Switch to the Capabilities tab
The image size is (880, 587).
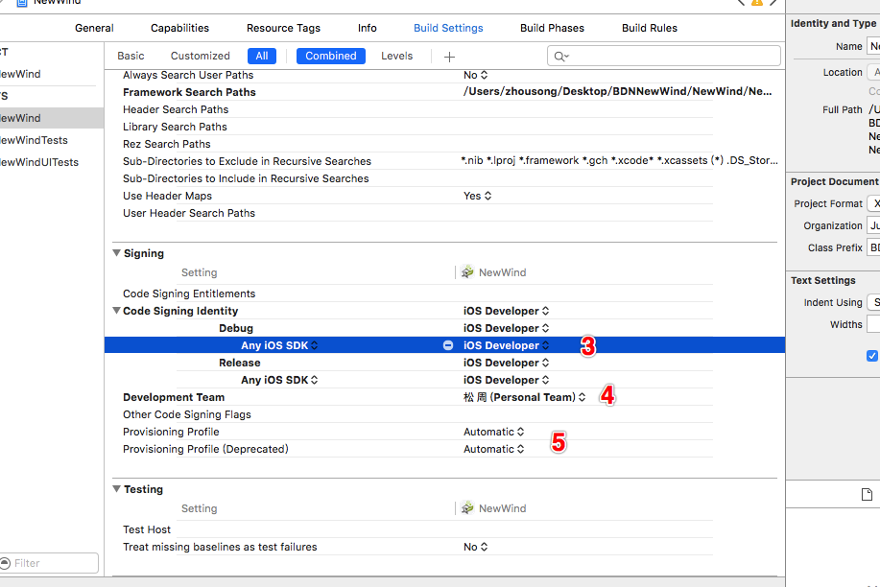[179, 28]
